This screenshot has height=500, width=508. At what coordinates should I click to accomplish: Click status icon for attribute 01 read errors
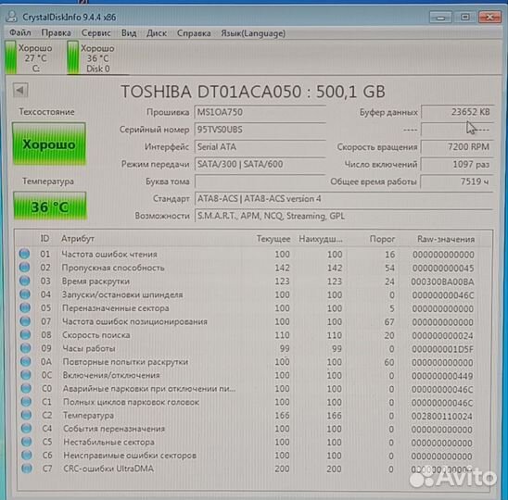point(24,254)
